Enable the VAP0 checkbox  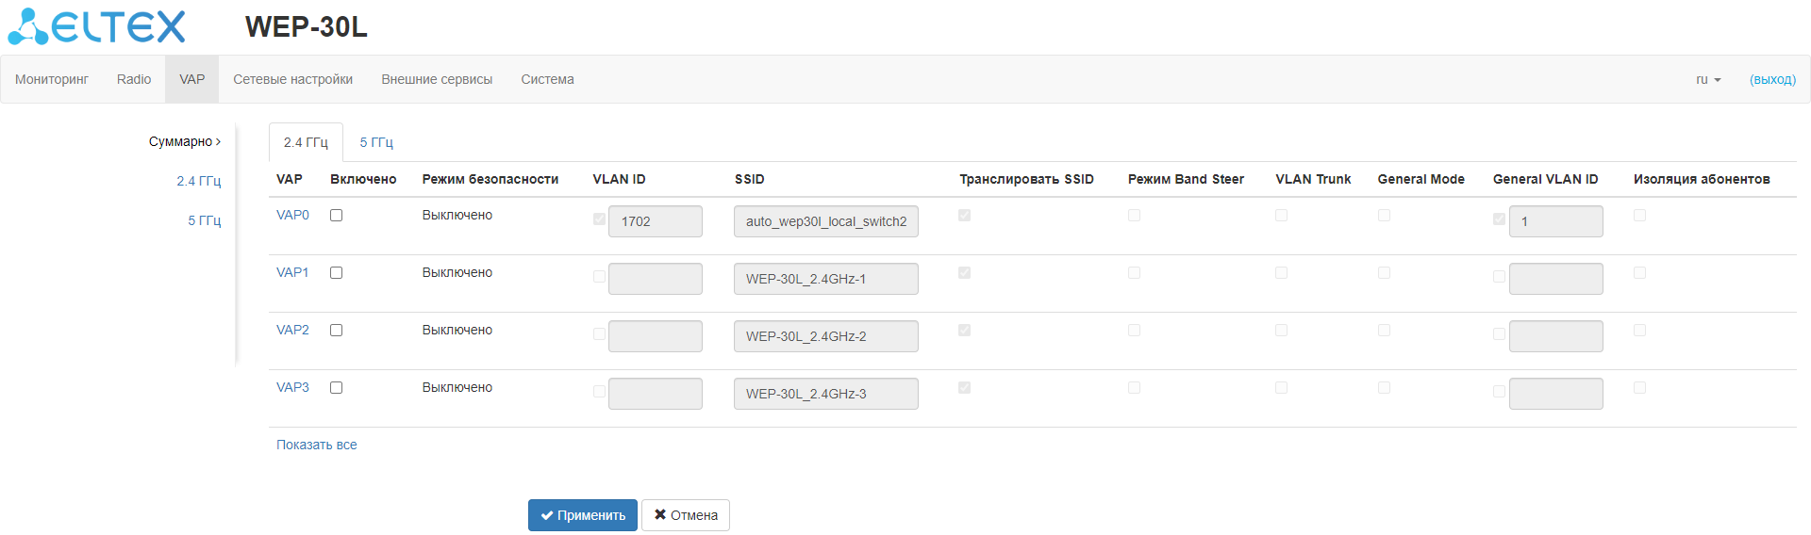[336, 216]
